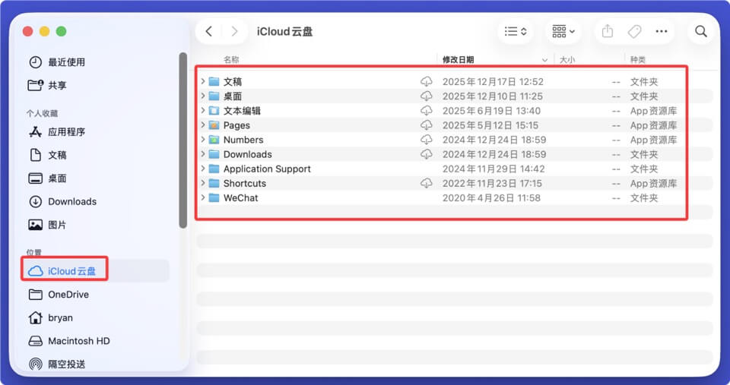
Task: Open the more actions ellipsis menu
Action: pos(661,31)
